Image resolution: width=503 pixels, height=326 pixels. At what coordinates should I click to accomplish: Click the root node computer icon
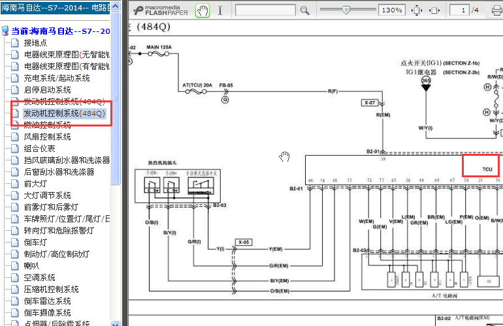[x=5, y=31]
